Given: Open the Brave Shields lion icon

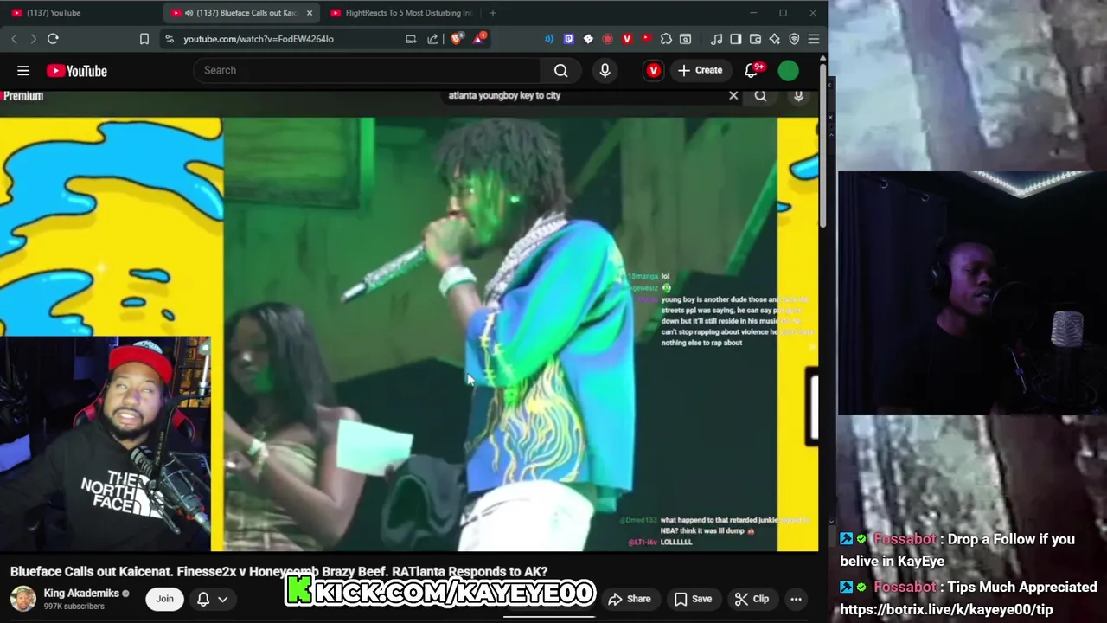Looking at the screenshot, I should click(x=457, y=39).
